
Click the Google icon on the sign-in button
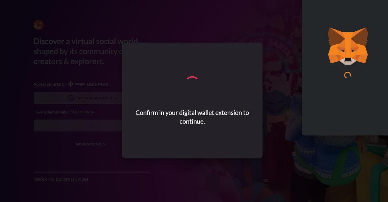tap(71, 98)
